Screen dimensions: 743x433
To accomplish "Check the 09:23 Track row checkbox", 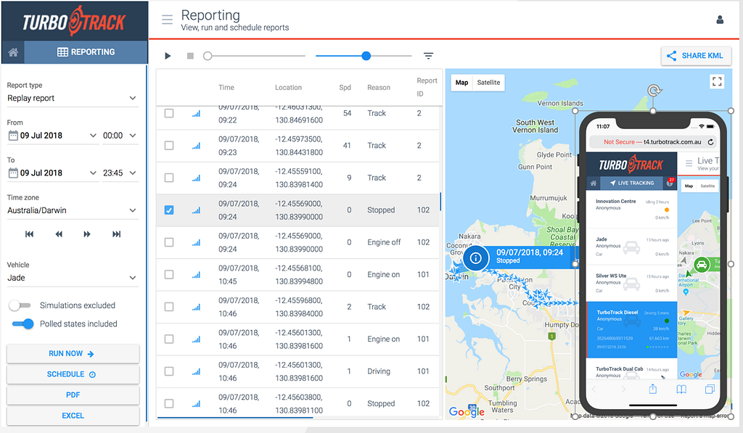I will pyautogui.click(x=168, y=146).
